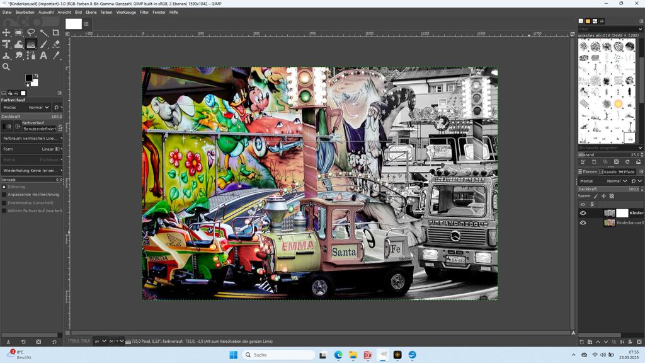The height and width of the screenshot is (363, 645).
Task: Enable Direktmodus (Umschalt) checkbox
Action: tap(4, 203)
